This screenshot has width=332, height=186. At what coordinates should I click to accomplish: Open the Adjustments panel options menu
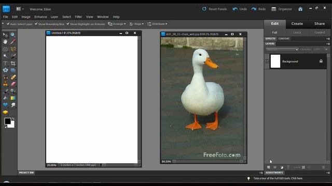pos(328,173)
